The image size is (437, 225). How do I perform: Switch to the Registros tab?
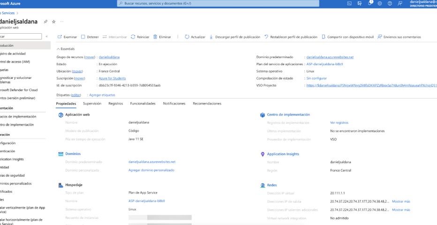(116, 104)
